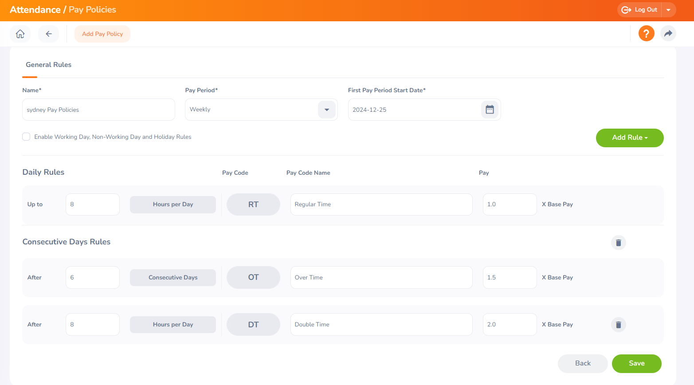This screenshot has width=694, height=385.
Task: Open the Add Rule dropdown
Action: pos(630,138)
